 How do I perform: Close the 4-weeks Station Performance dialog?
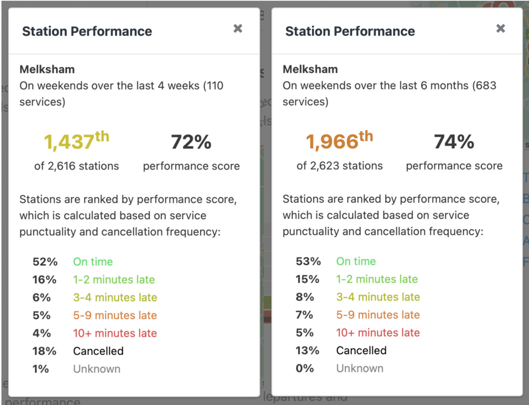tap(238, 29)
